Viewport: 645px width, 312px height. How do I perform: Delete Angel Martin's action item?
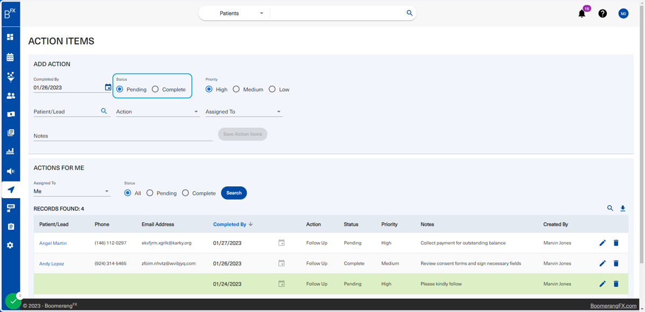pyautogui.click(x=616, y=243)
